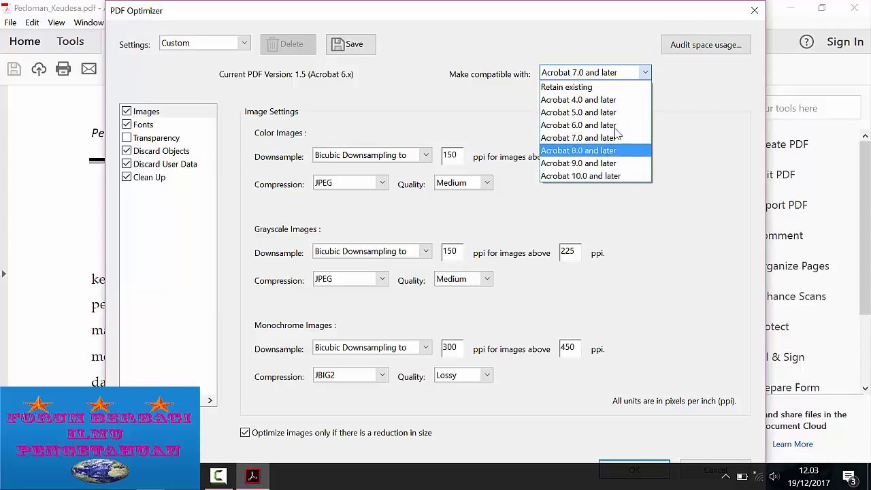Image resolution: width=871 pixels, height=490 pixels.
Task: Select Acrobat 4.0 and later
Action: 595,99
